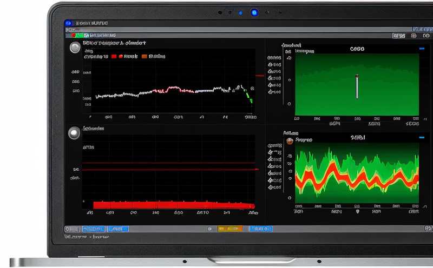Screen dimensions: 433x268
Task: Click the blue indicator atop the bottom-right heatmap chart
Action: coord(422,138)
